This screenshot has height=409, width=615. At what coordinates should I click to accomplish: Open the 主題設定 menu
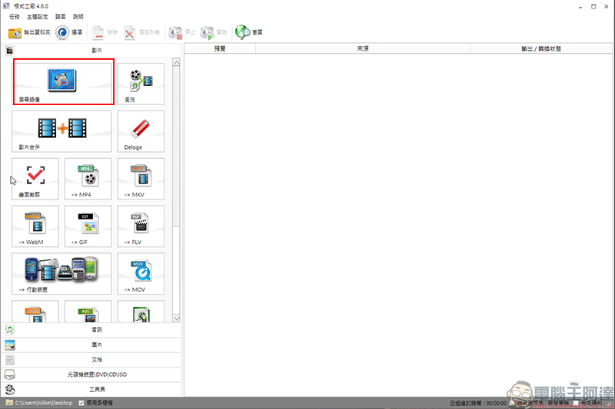(37, 16)
